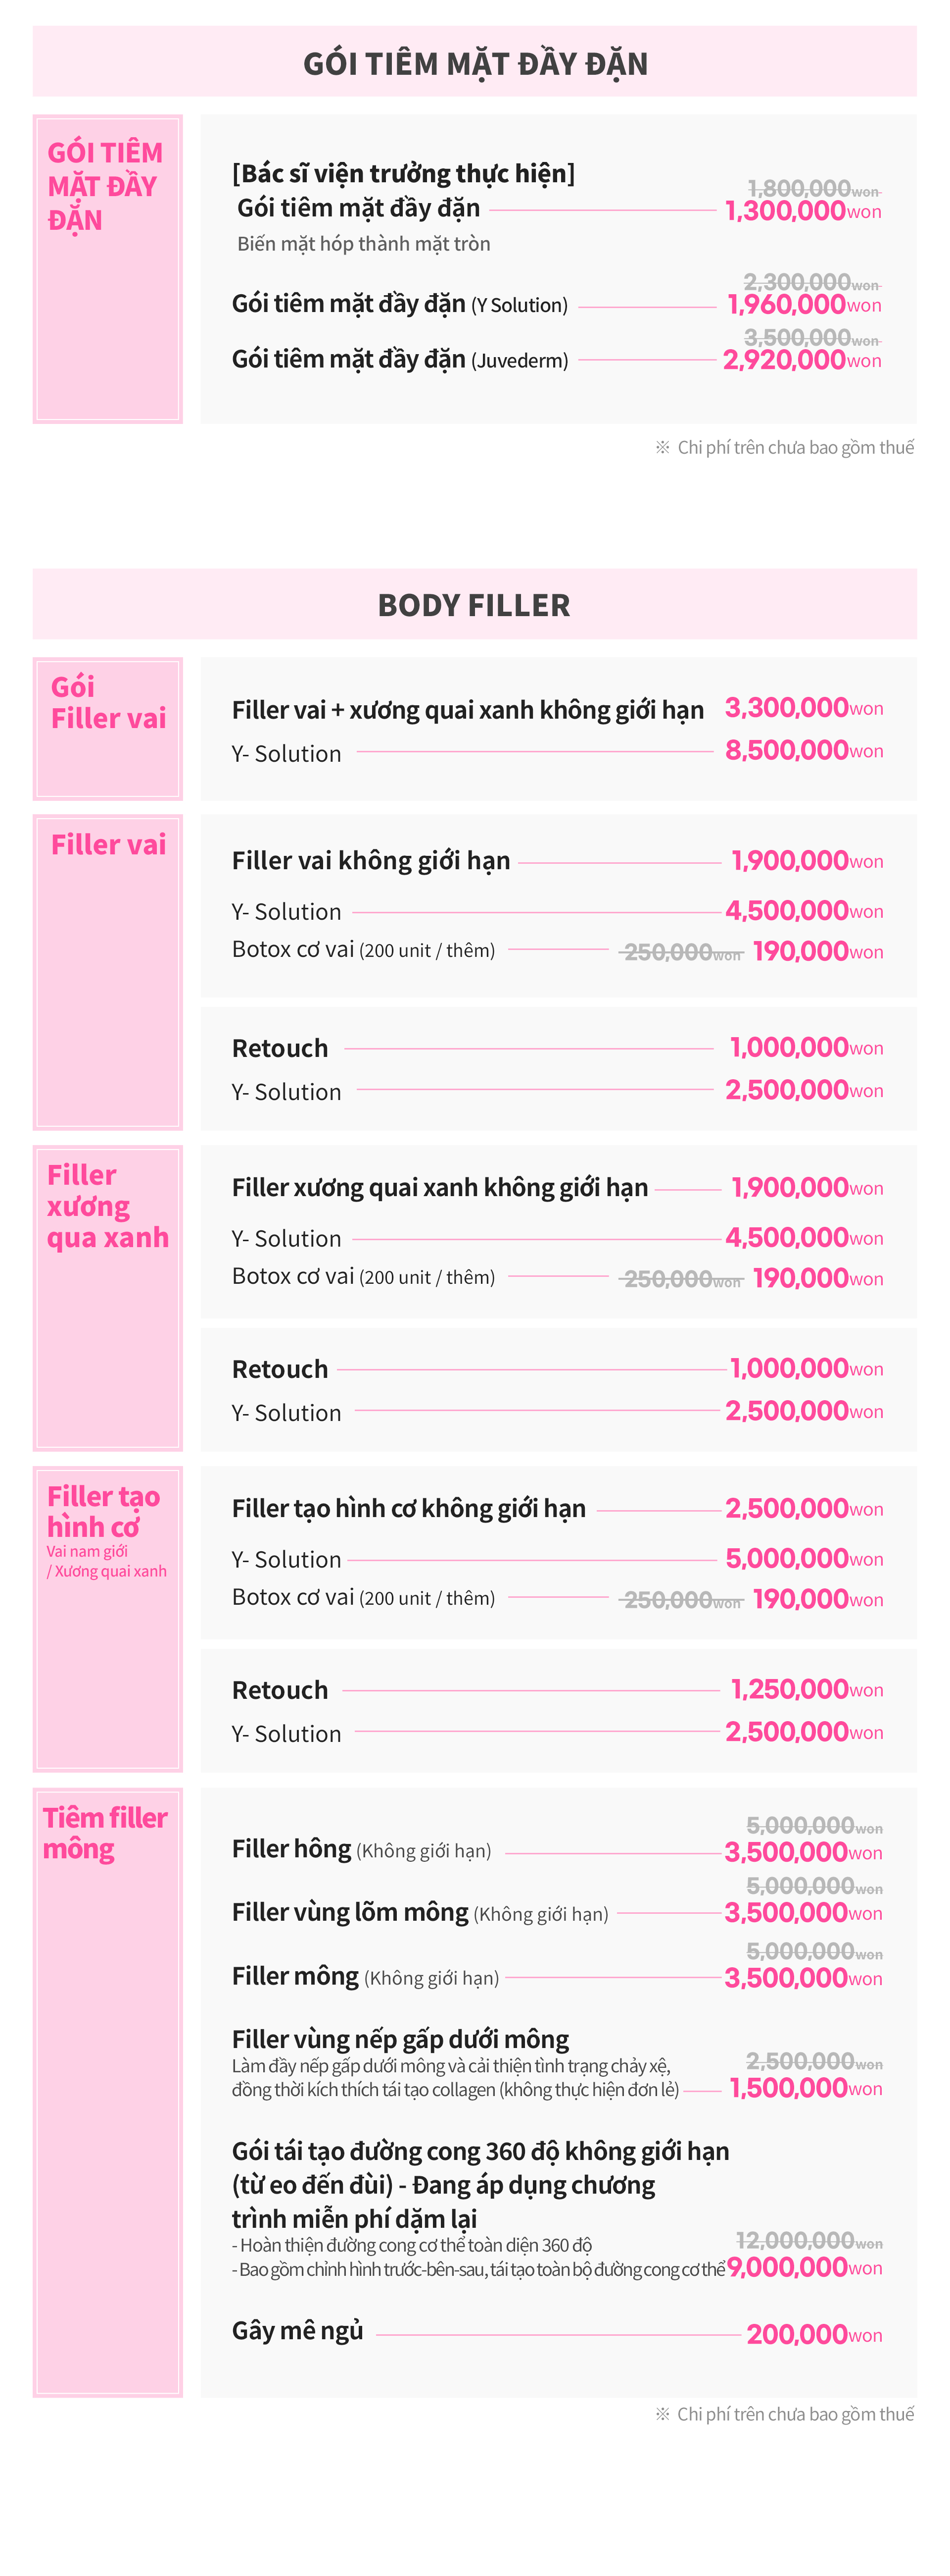The height and width of the screenshot is (2576, 950).
Task: Open the Tiêm filler mông category box
Action: pos(108,2091)
